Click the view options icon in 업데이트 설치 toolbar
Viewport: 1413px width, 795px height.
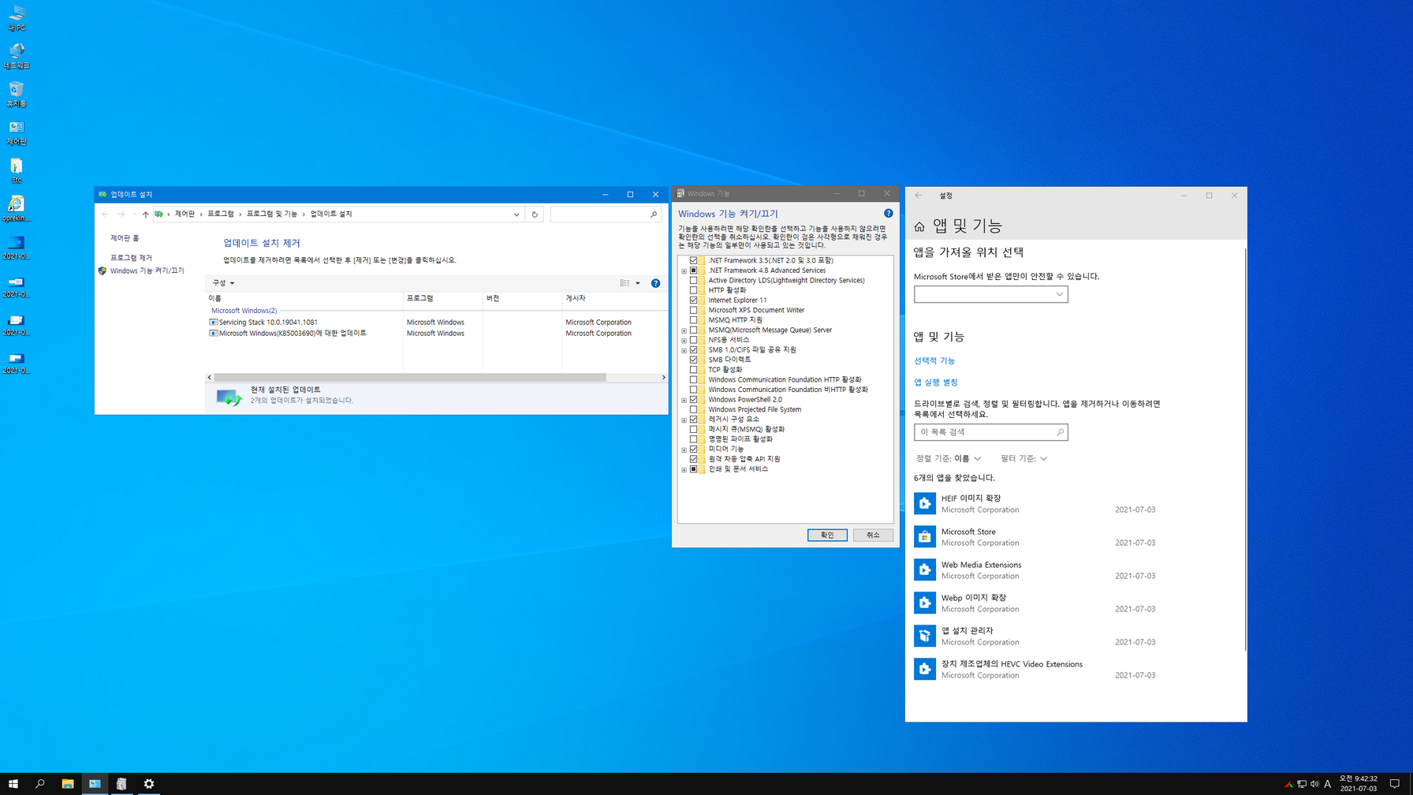tap(624, 283)
